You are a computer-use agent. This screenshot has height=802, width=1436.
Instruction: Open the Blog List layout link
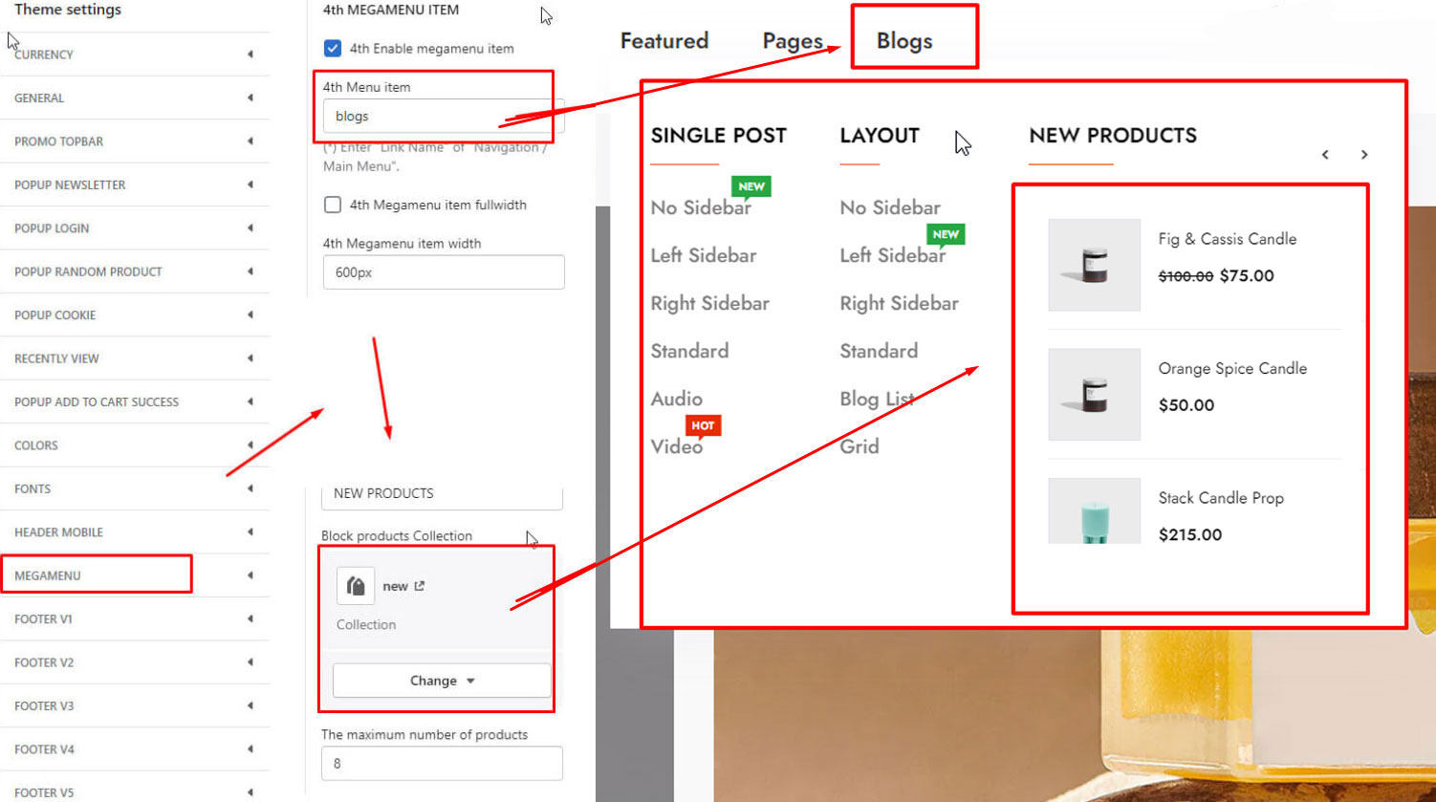pos(877,399)
